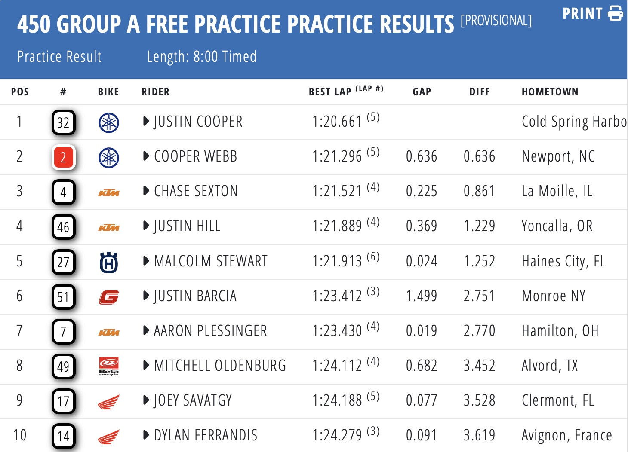Click the RIDER column header
The width and height of the screenshot is (628, 452).
[155, 92]
